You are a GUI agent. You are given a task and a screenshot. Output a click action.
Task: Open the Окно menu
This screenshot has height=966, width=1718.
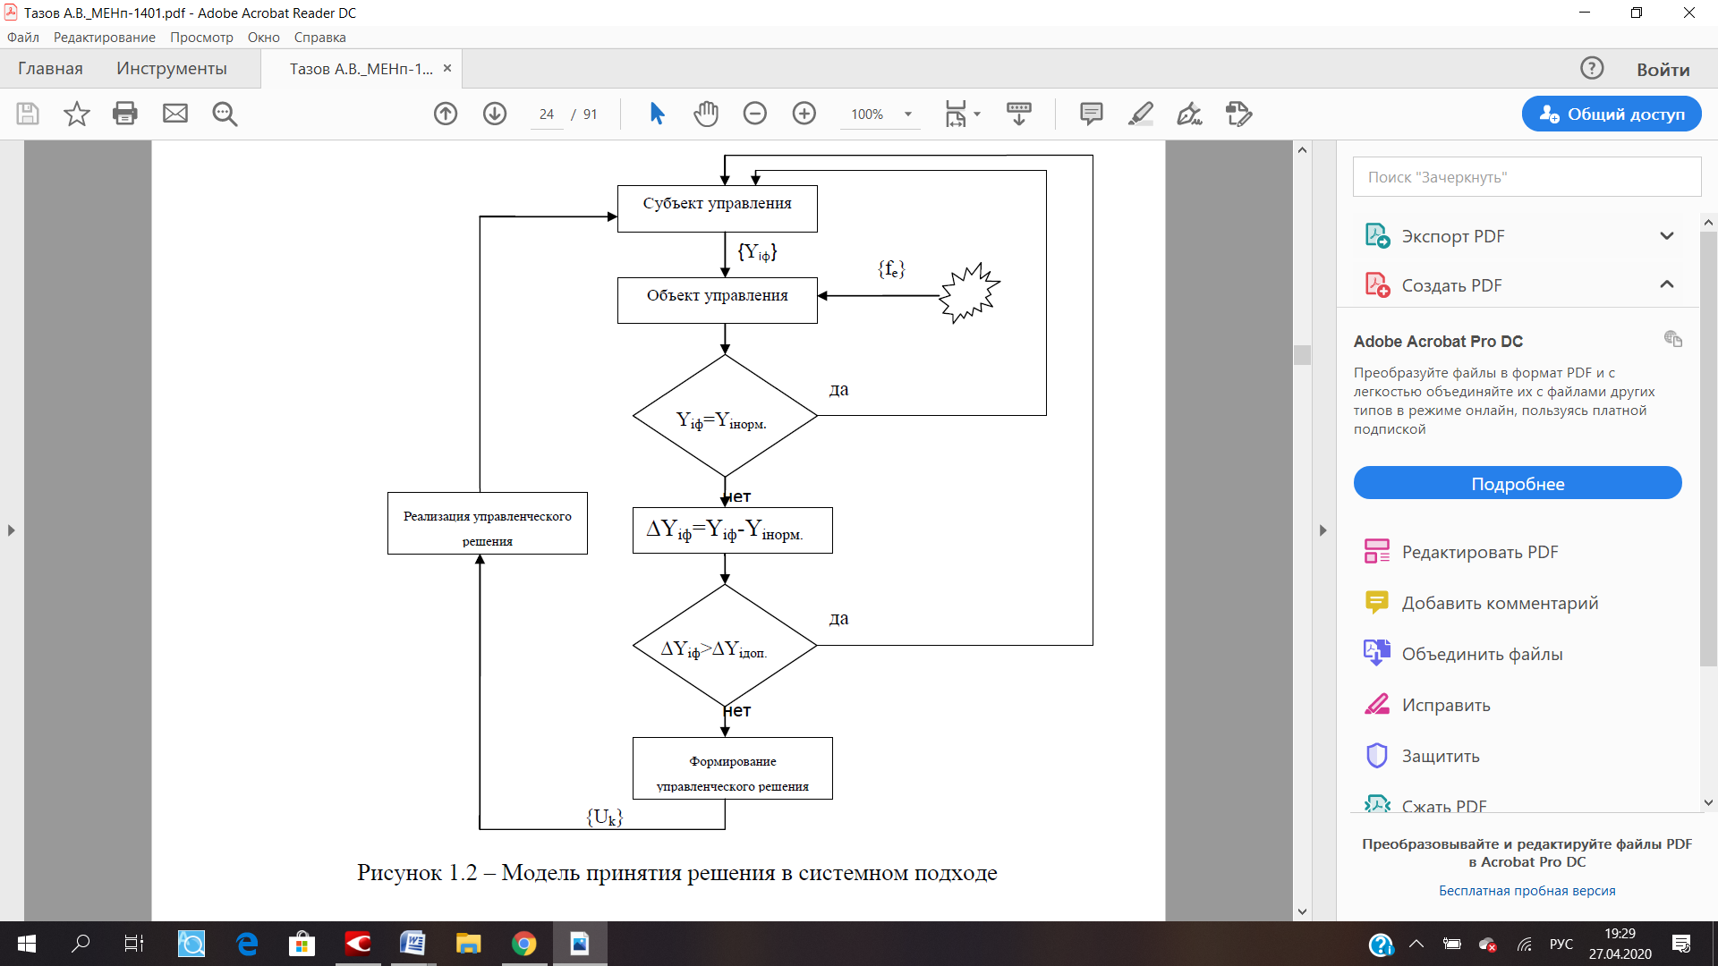(x=264, y=38)
